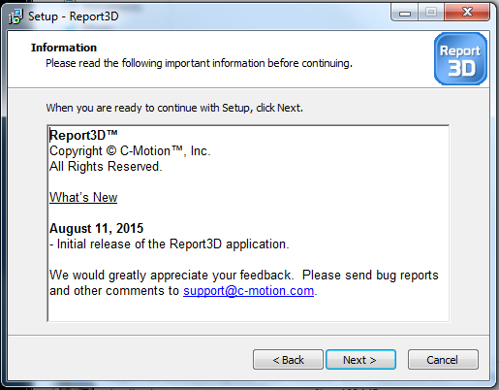Go to the next setup step
Viewport: 499px width, 390px height.
tap(360, 359)
